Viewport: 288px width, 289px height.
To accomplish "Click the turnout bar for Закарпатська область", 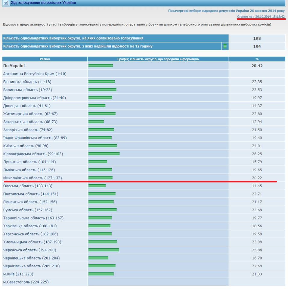I will 96,122.
